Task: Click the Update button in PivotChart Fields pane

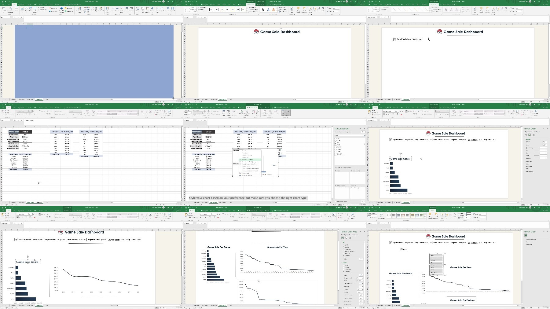Action: point(363,201)
